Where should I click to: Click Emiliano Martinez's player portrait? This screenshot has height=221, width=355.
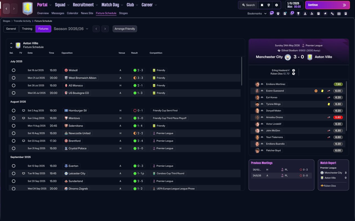pos(257,84)
